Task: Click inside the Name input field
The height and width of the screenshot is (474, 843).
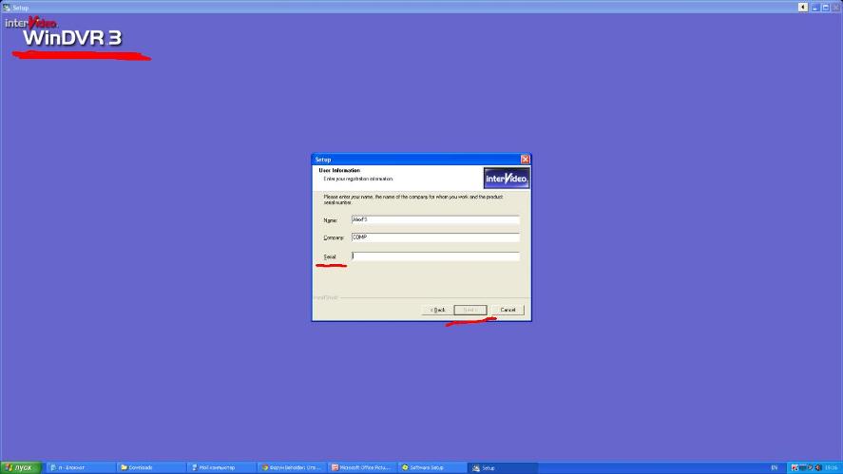Action: tap(434, 218)
